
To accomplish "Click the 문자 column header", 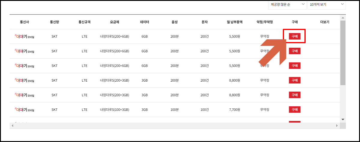I will (204, 22).
